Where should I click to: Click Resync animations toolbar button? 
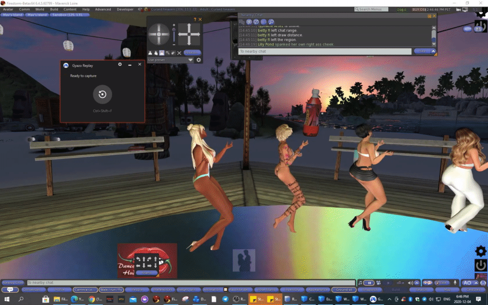(x=188, y=290)
